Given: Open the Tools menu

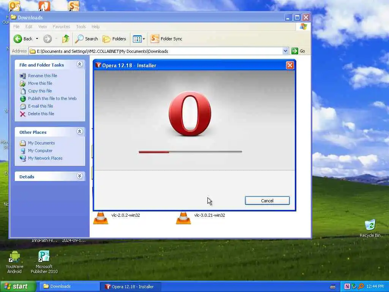Looking at the screenshot, I should pyautogui.click(x=81, y=27).
